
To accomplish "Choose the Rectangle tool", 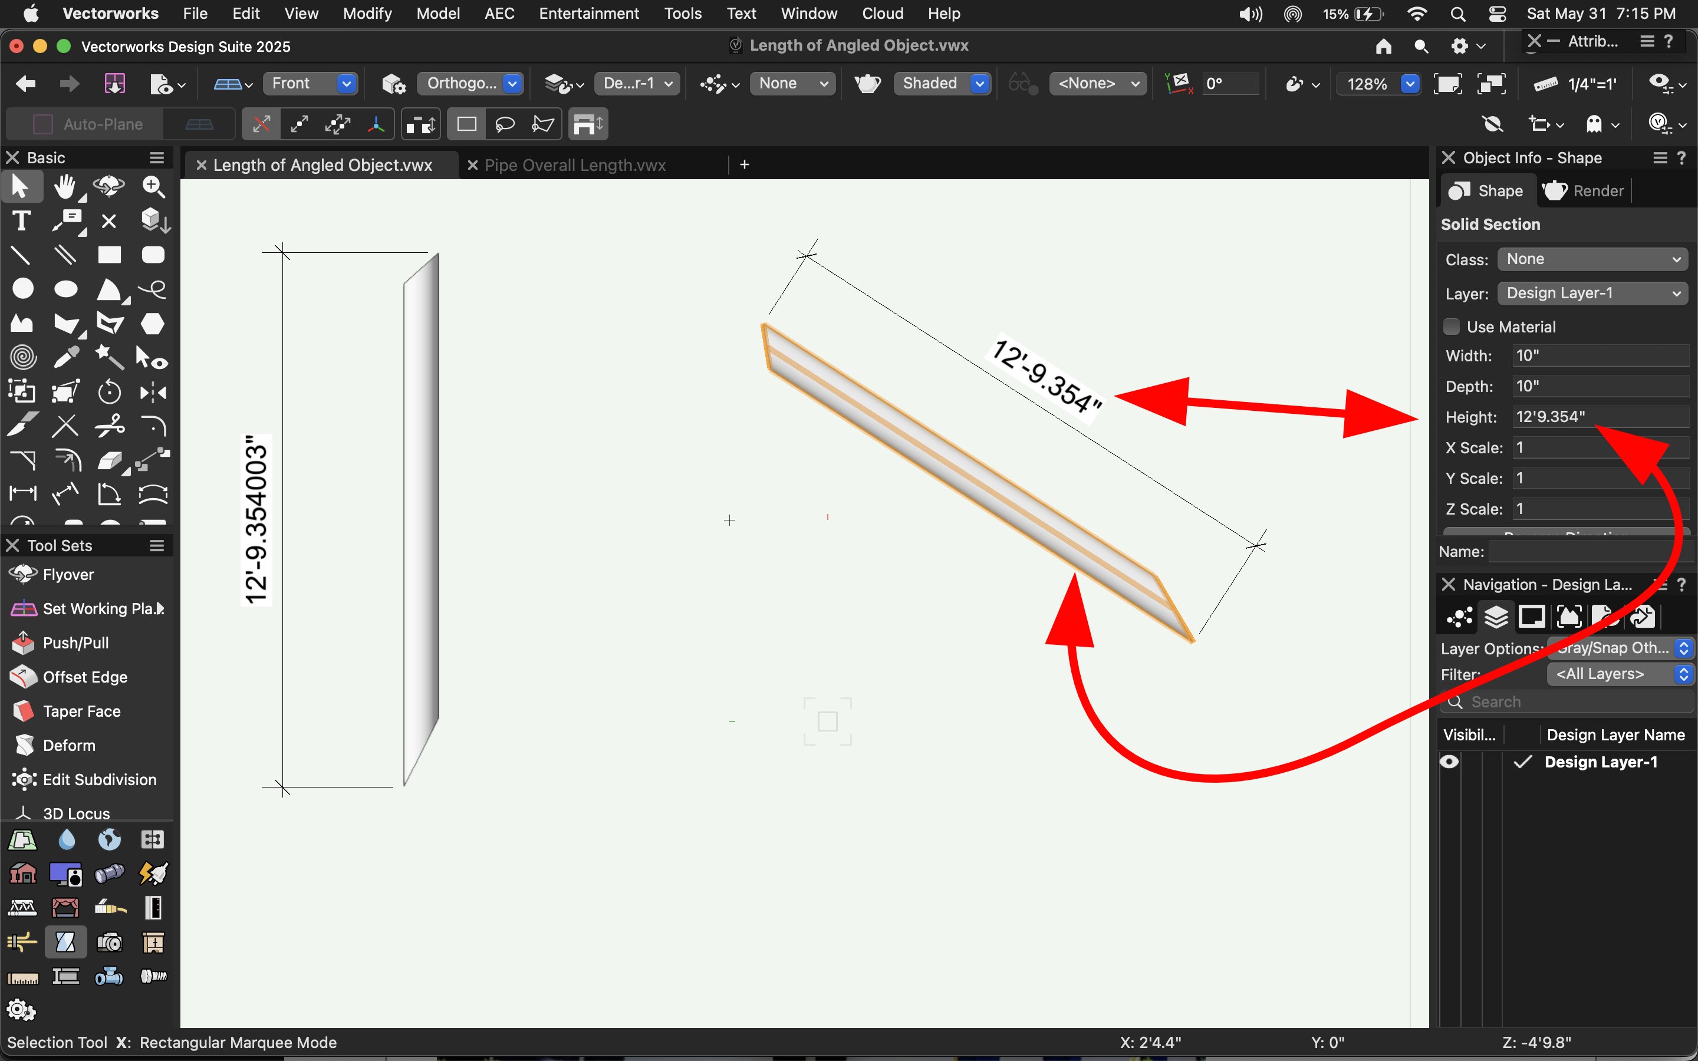I will (110, 255).
